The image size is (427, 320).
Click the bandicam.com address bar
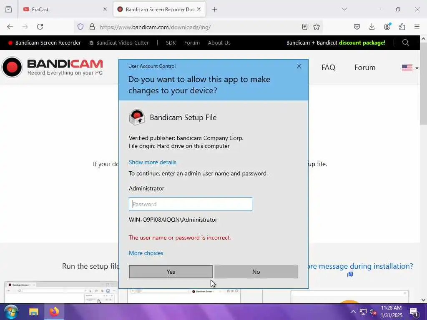click(x=199, y=27)
